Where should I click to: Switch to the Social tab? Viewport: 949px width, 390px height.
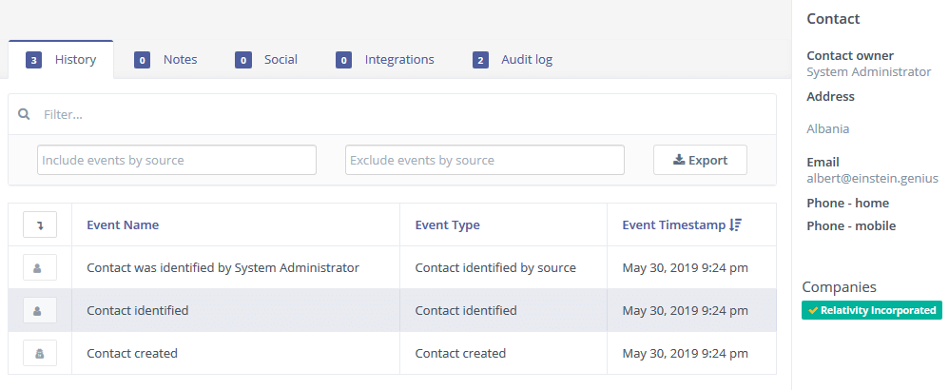click(x=281, y=60)
